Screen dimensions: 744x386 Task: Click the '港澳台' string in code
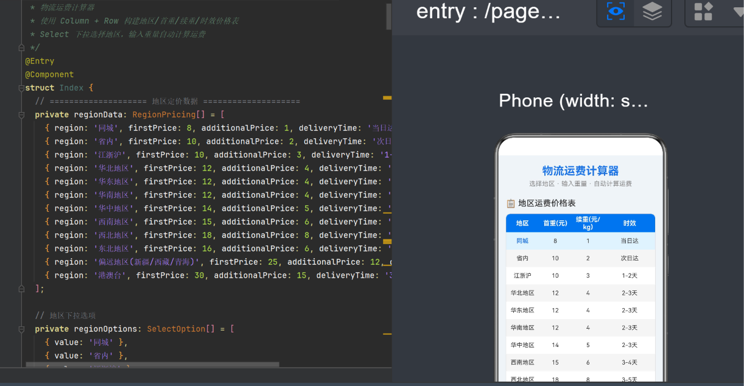pos(110,276)
